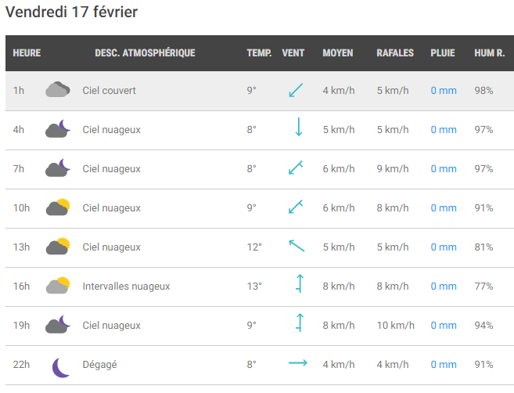Viewport: 514px width, 393px height.
Task: Click the Vendredi 17 février heading
Action: tap(71, 13)
